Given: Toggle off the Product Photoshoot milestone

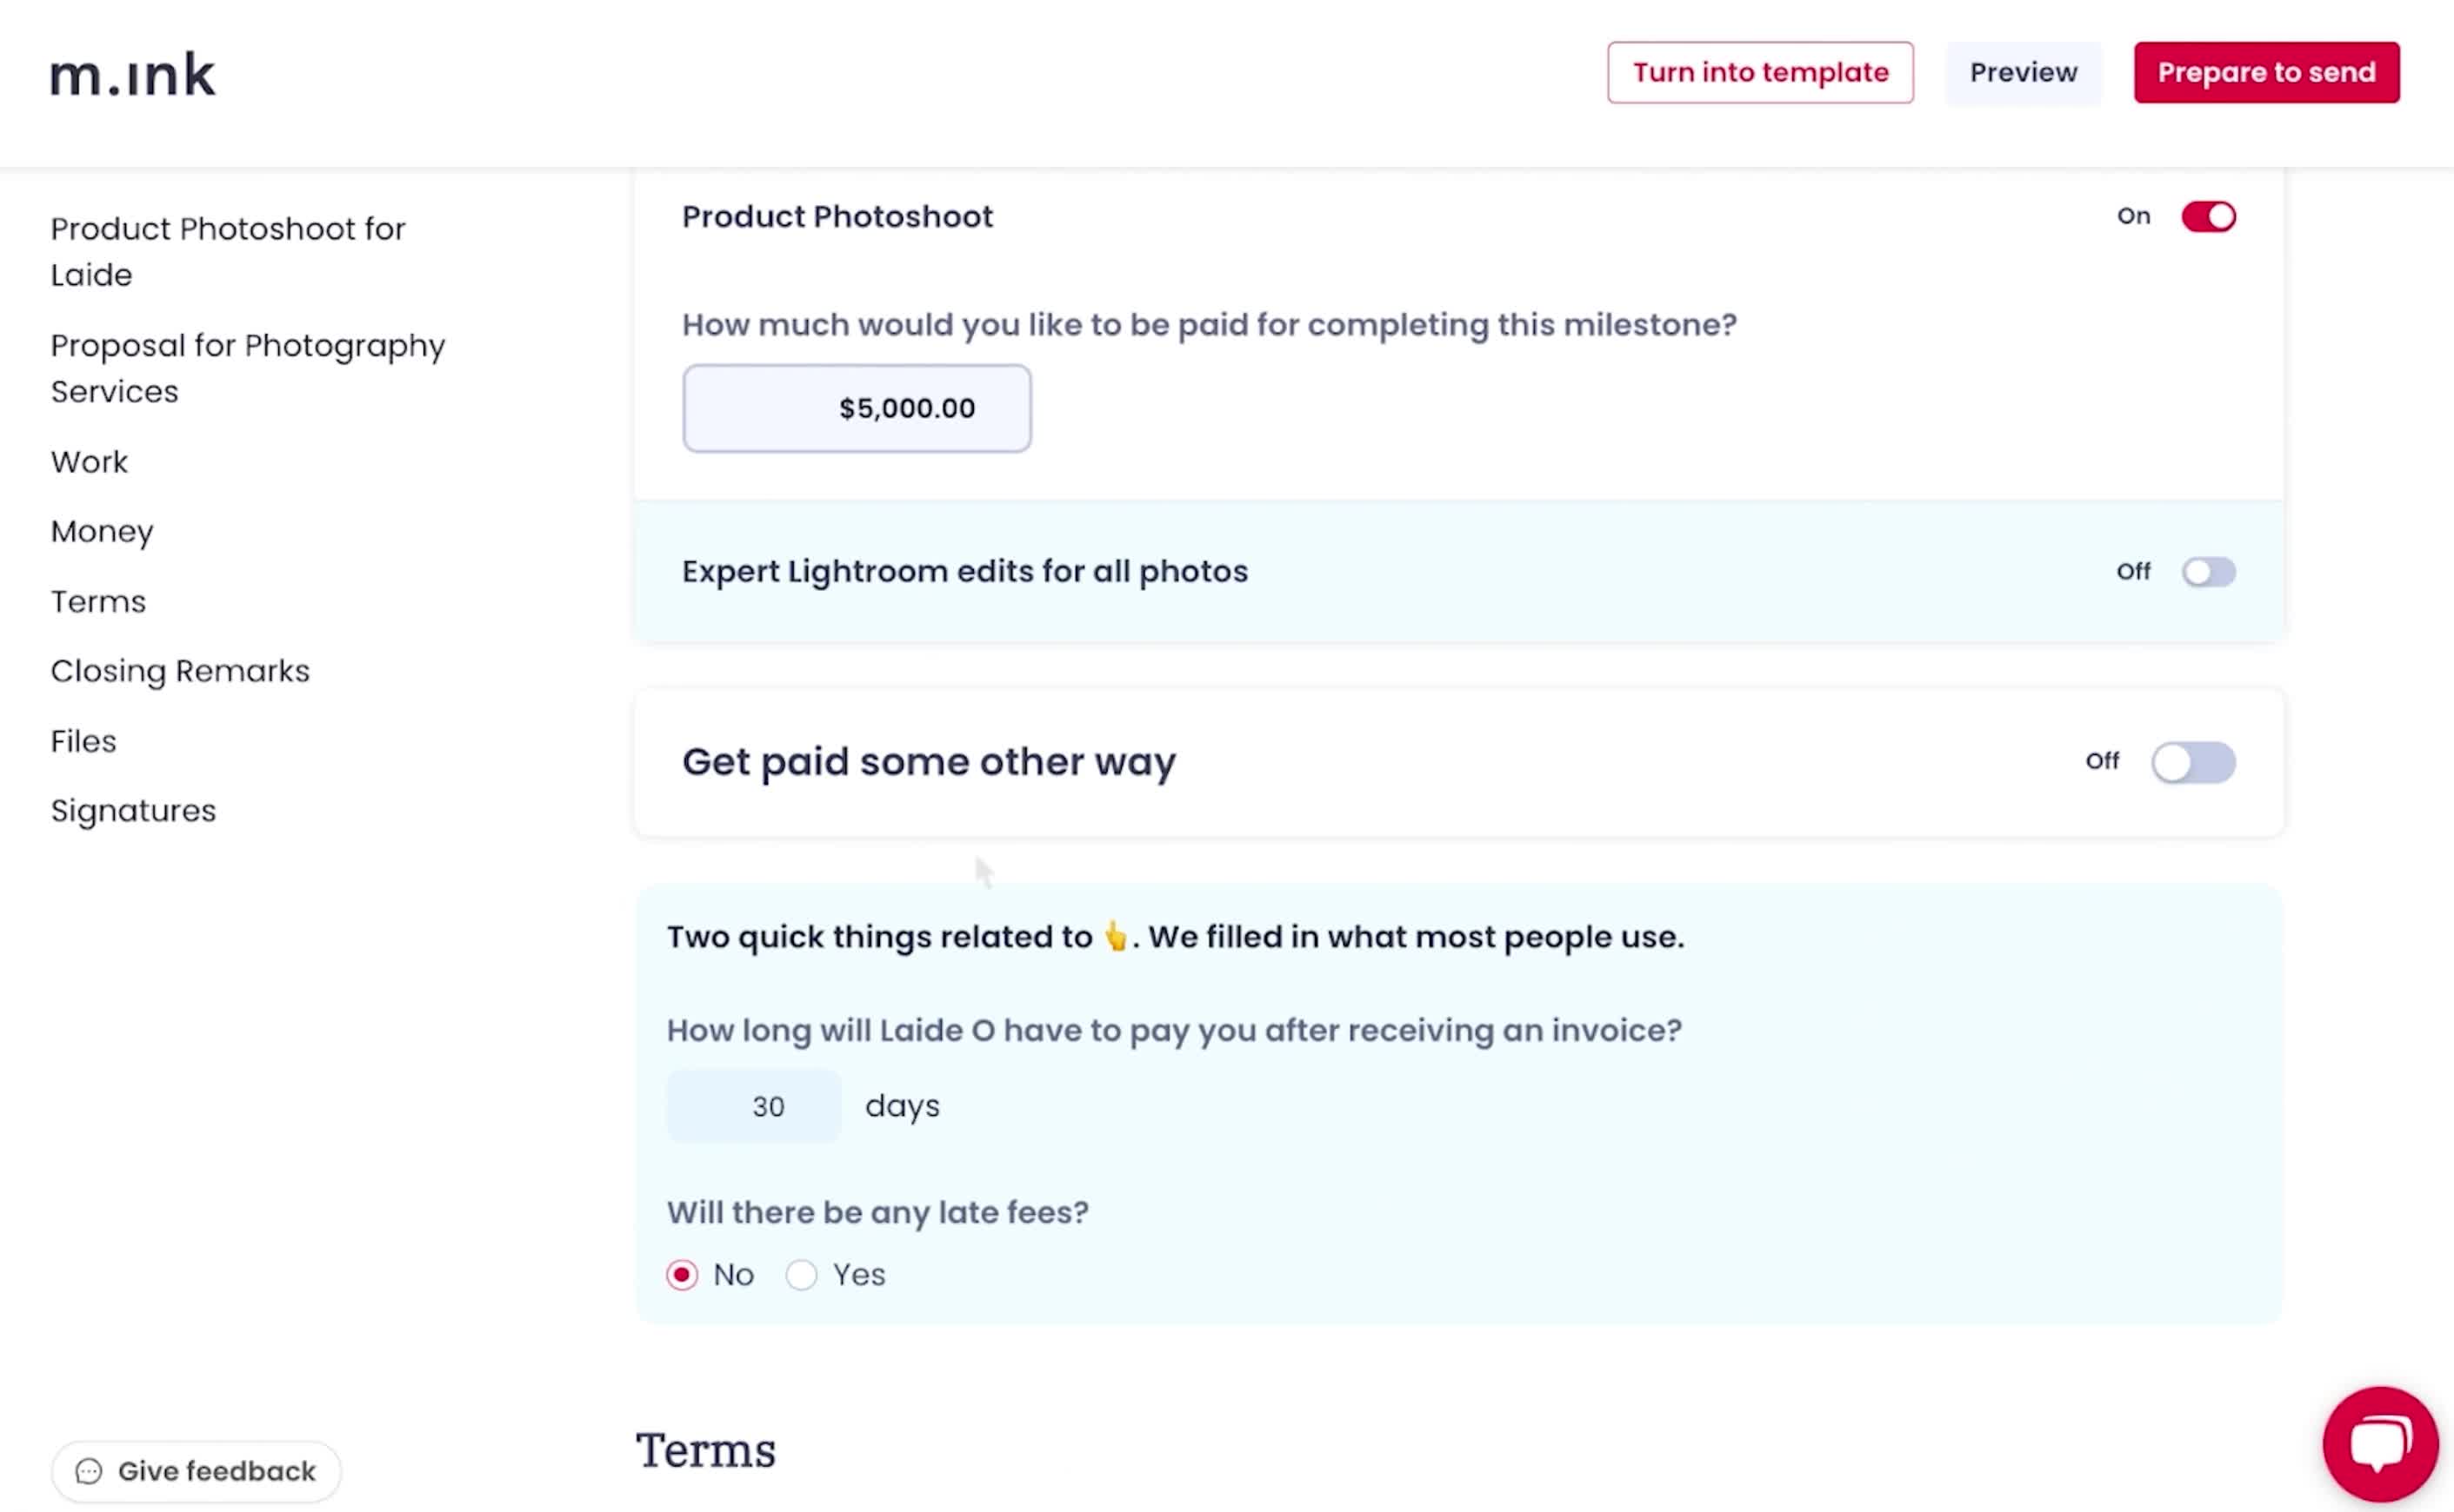Looking at the screenshot, I should pyautogui.click(x=2208, y=216).
